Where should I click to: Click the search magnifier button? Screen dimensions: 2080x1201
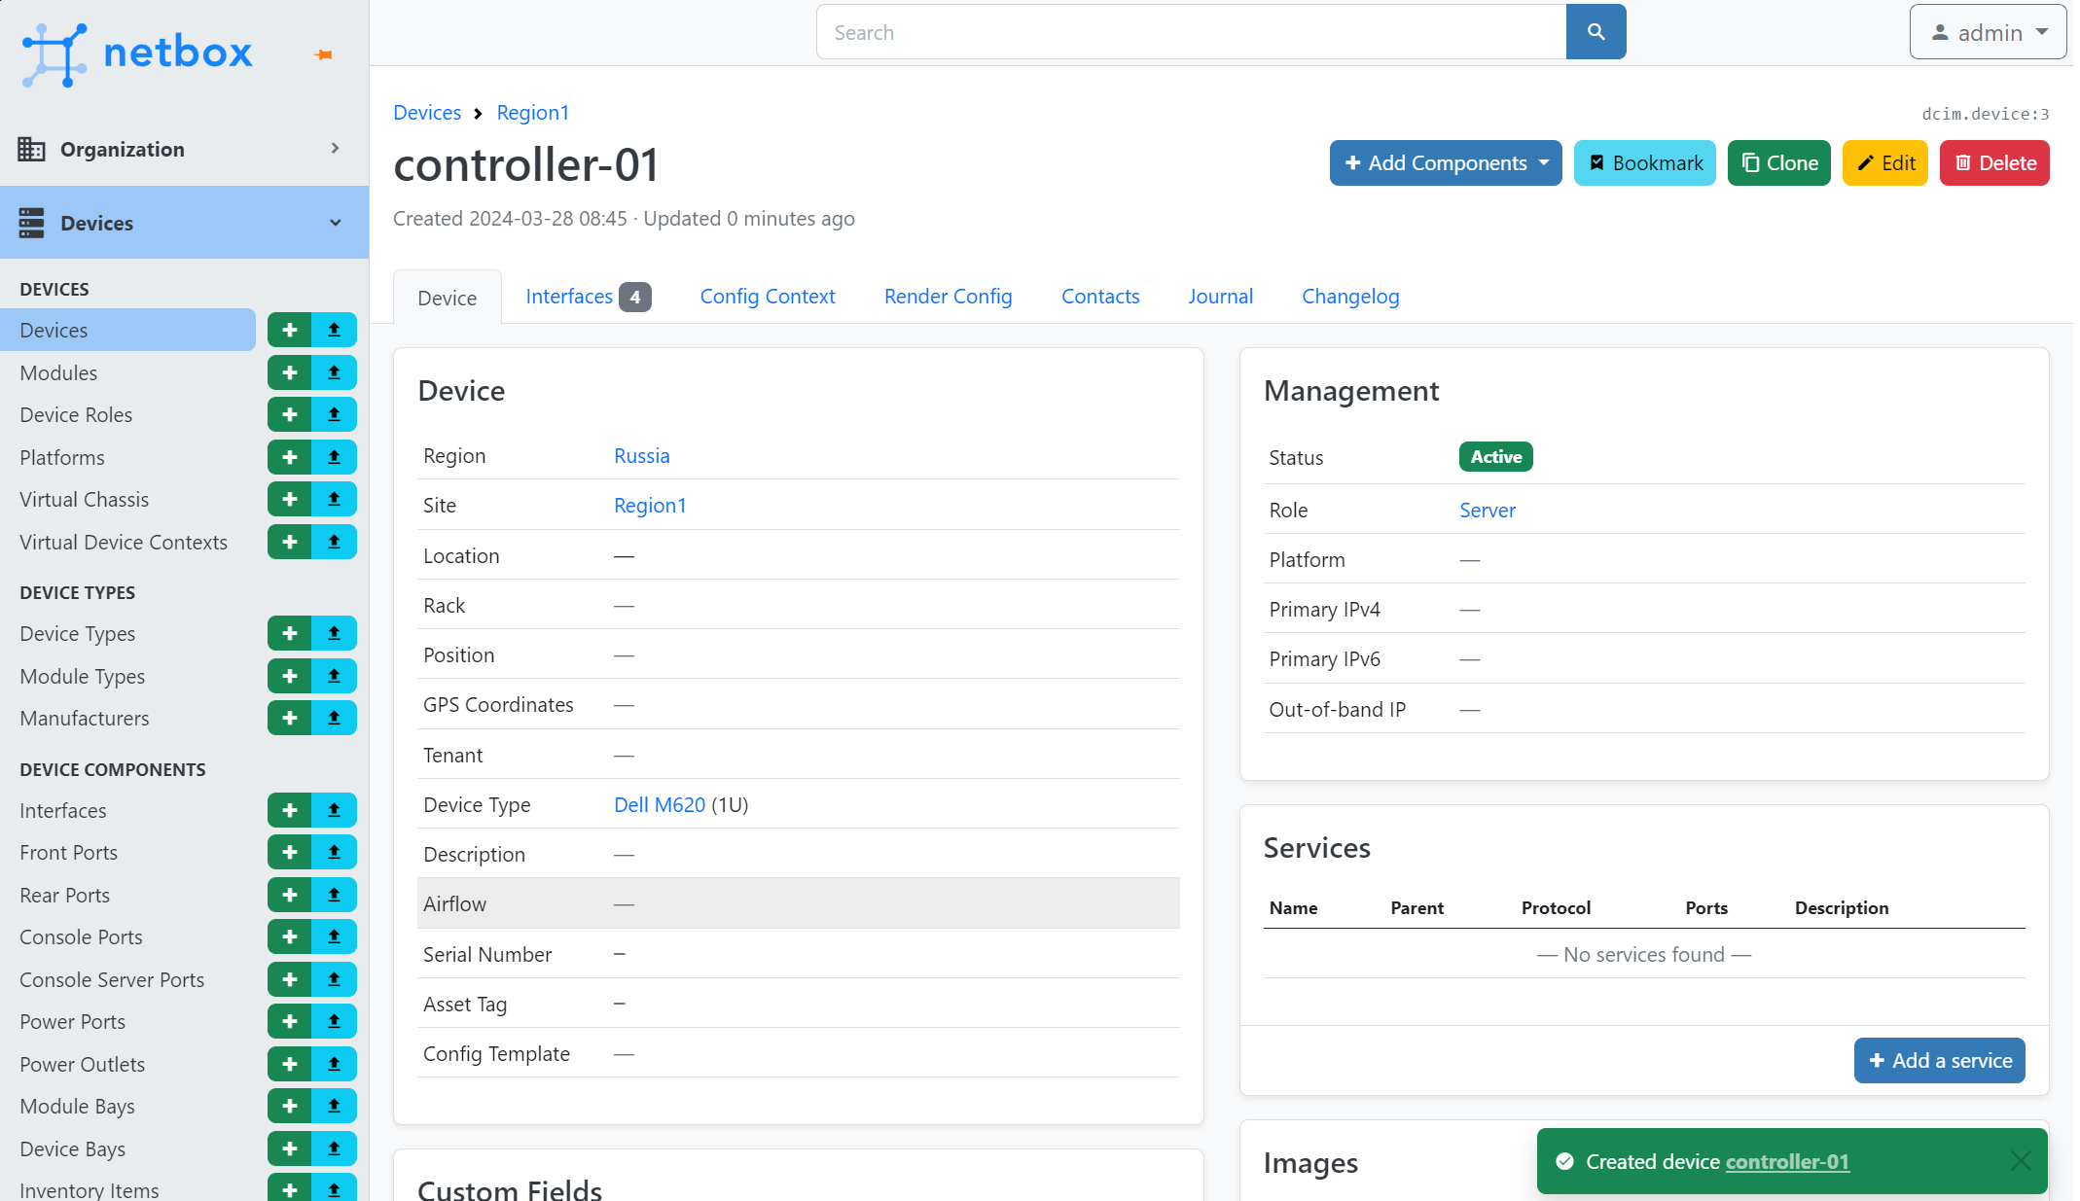[x=1596, y=32]
